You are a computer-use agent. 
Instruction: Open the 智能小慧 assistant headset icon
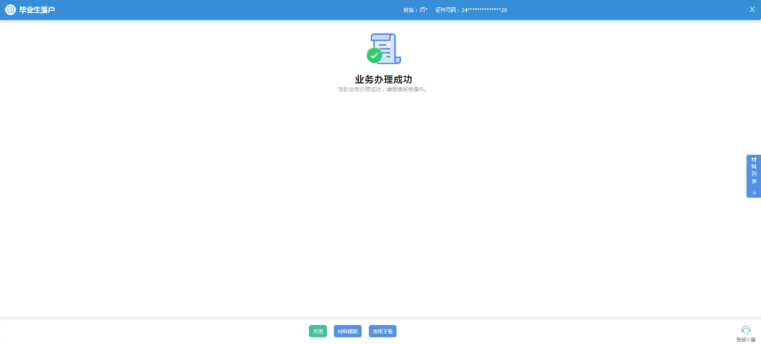pyautogui.click(x=746, y=330)
